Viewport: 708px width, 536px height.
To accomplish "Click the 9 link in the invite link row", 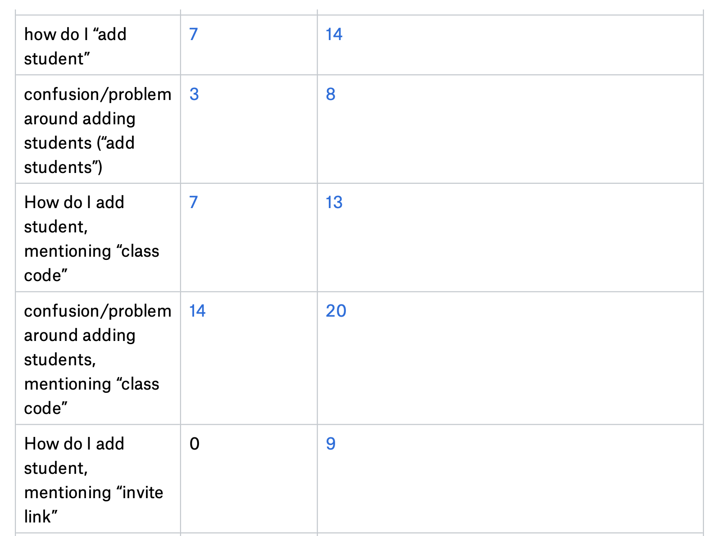I will click(331, 444).
